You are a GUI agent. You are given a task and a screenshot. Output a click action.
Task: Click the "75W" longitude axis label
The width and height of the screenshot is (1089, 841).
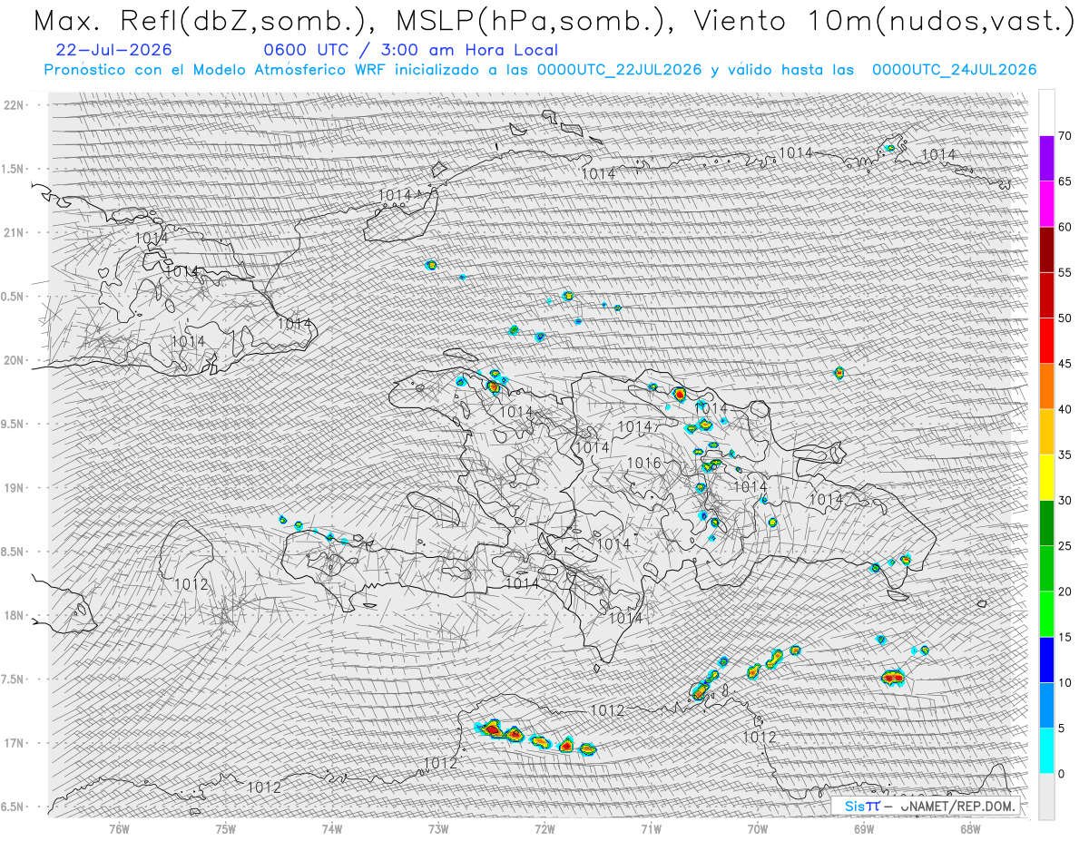click(225, 828)
